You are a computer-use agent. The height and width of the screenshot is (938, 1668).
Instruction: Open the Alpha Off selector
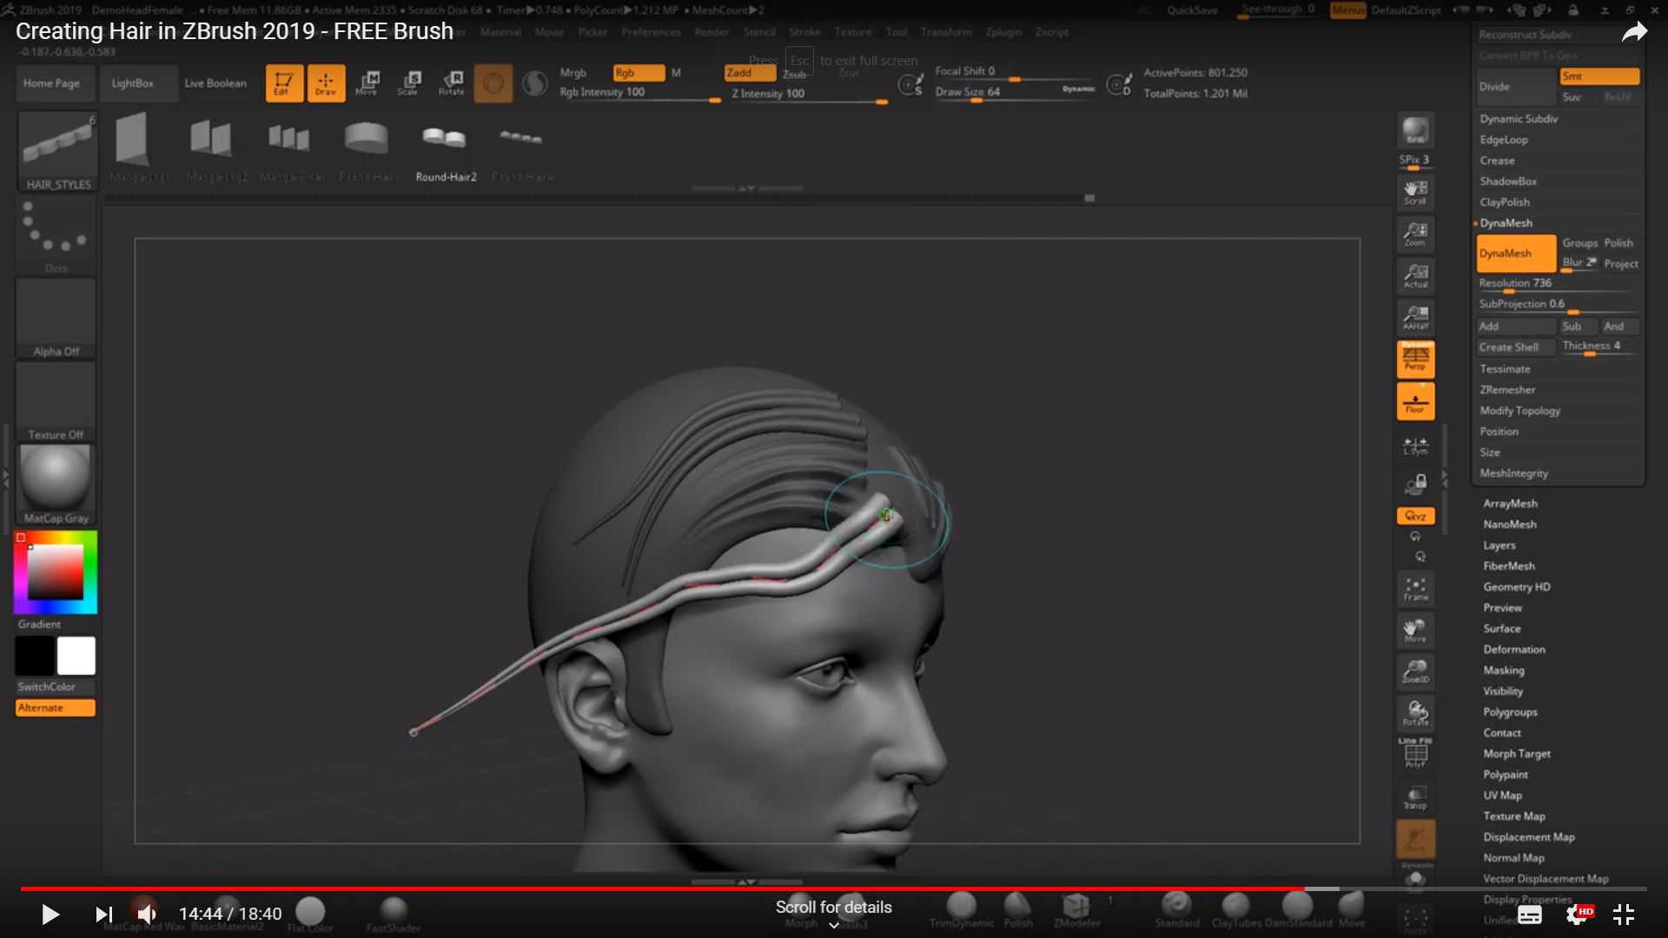pyautogui.click(x=56, y=319)
